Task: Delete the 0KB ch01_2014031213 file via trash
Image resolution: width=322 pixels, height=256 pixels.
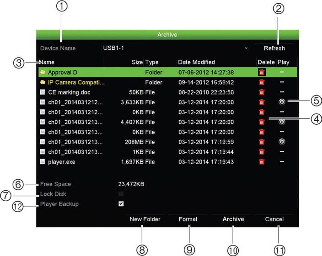Action: click(x=262, y=132)
